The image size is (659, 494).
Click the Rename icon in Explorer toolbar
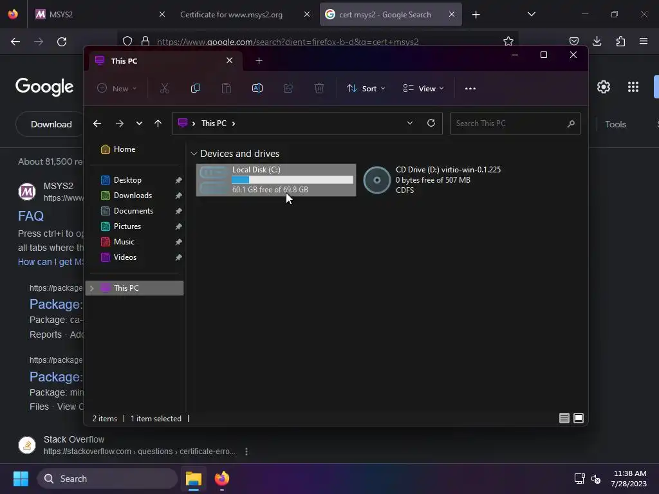(x=257, y=88)
